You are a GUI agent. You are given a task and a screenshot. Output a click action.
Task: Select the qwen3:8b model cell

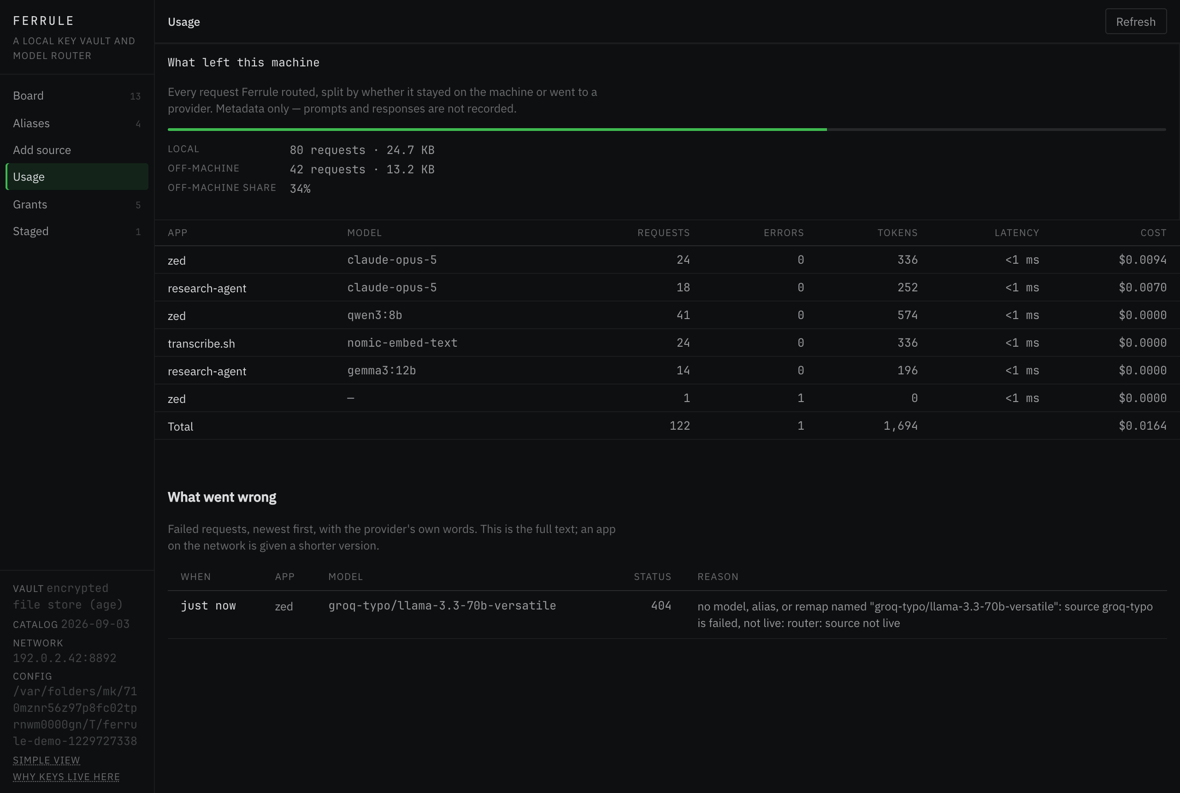375,315
